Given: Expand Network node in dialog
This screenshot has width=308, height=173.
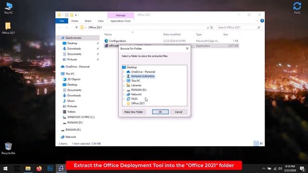Looking at the screenshot, I should click(x=124, y=94).
